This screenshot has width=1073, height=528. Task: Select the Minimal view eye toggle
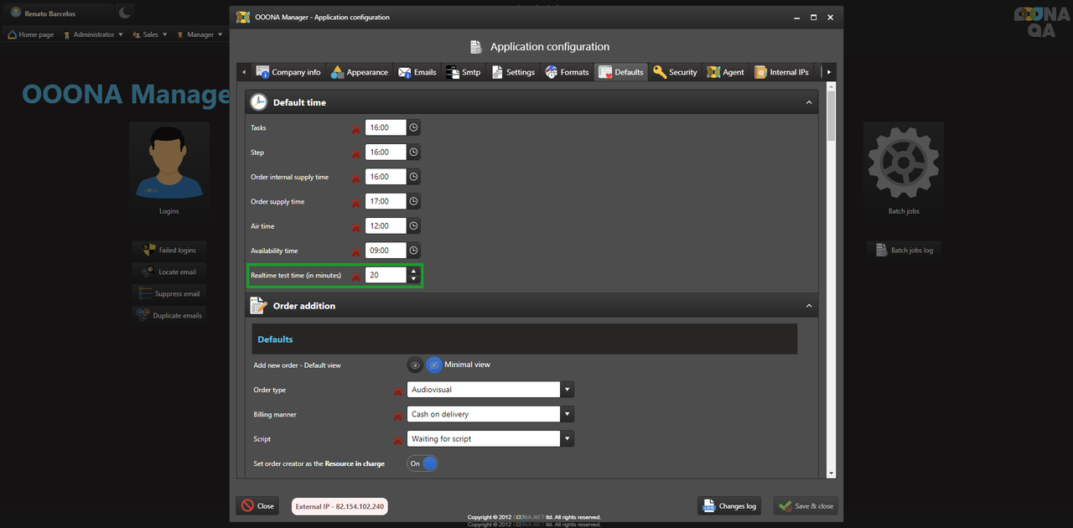433,365
